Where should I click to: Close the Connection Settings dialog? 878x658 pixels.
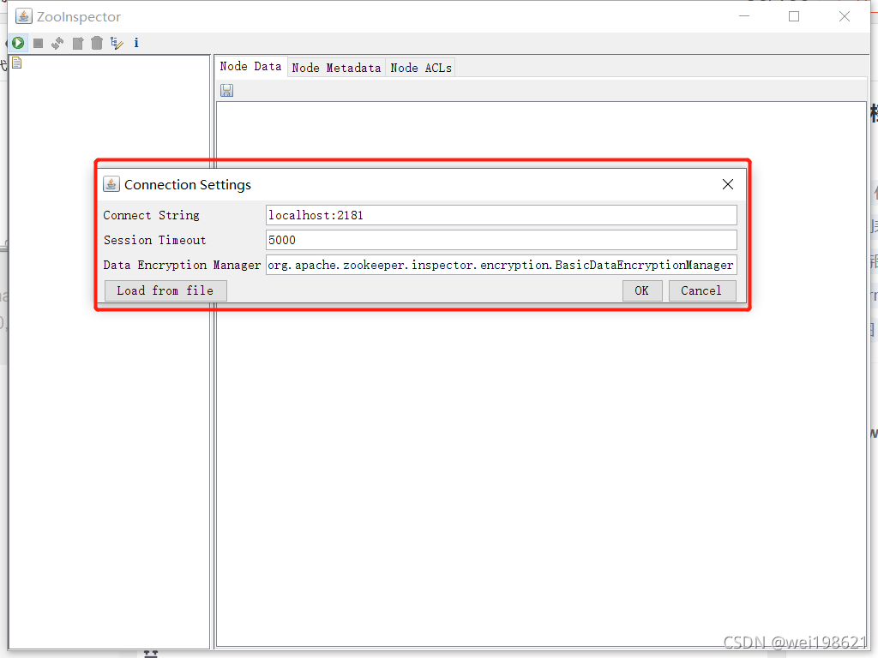click(728, 184)
